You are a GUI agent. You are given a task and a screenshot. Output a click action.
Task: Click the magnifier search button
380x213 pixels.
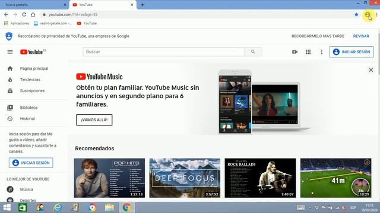253,52
